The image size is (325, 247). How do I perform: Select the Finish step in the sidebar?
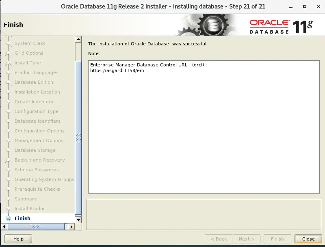click(x=22, y=218)
